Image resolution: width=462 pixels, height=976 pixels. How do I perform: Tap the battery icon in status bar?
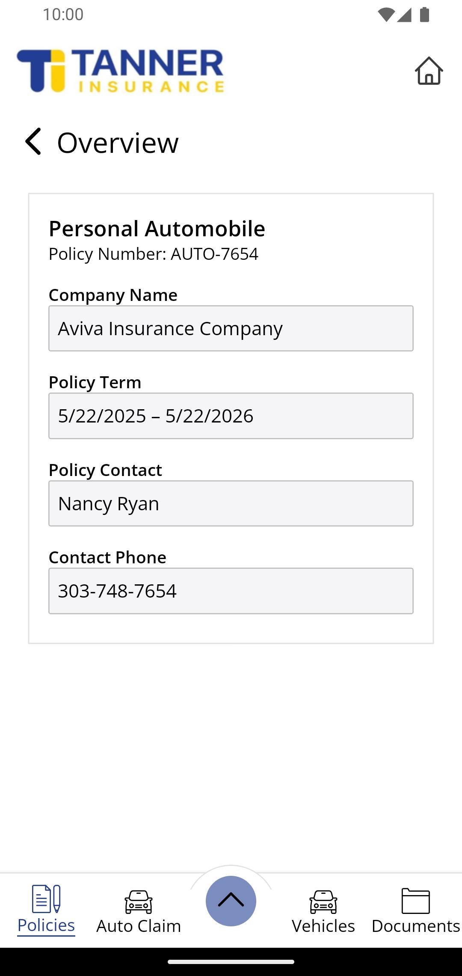[424, 15]
